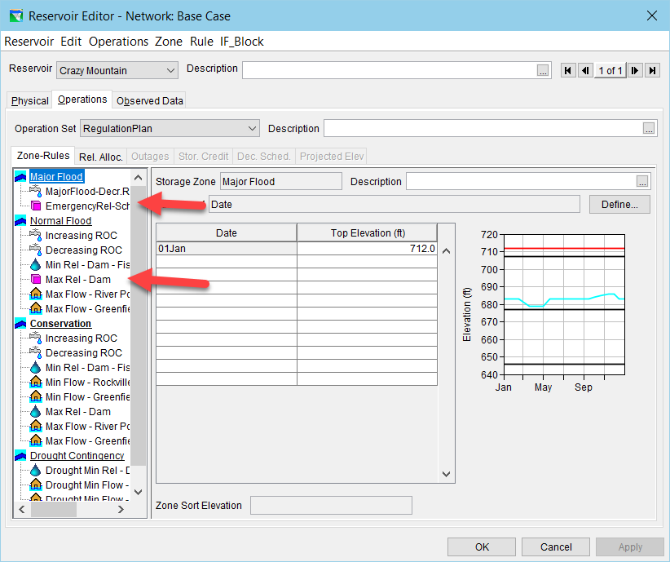Viewport: 670px width, 562px height.
Task: Click the Storage Zone name field
Action: click(281, 181)
